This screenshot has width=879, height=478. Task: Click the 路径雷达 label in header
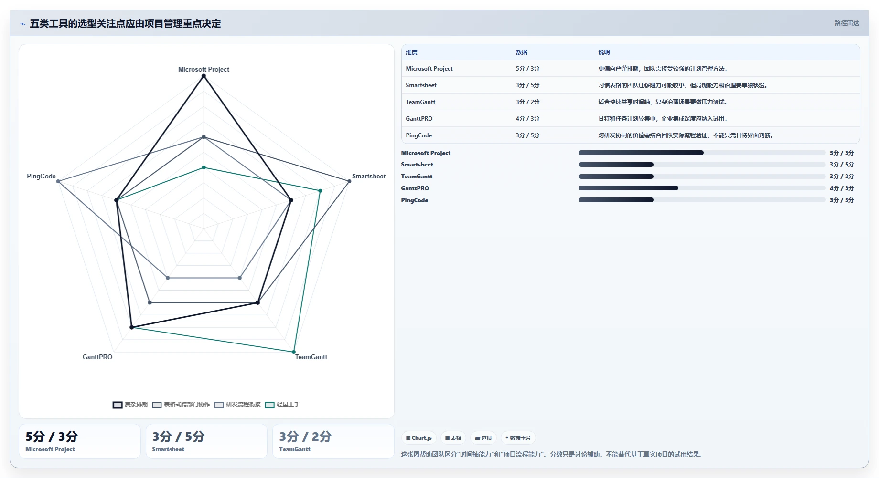[847, 23]
